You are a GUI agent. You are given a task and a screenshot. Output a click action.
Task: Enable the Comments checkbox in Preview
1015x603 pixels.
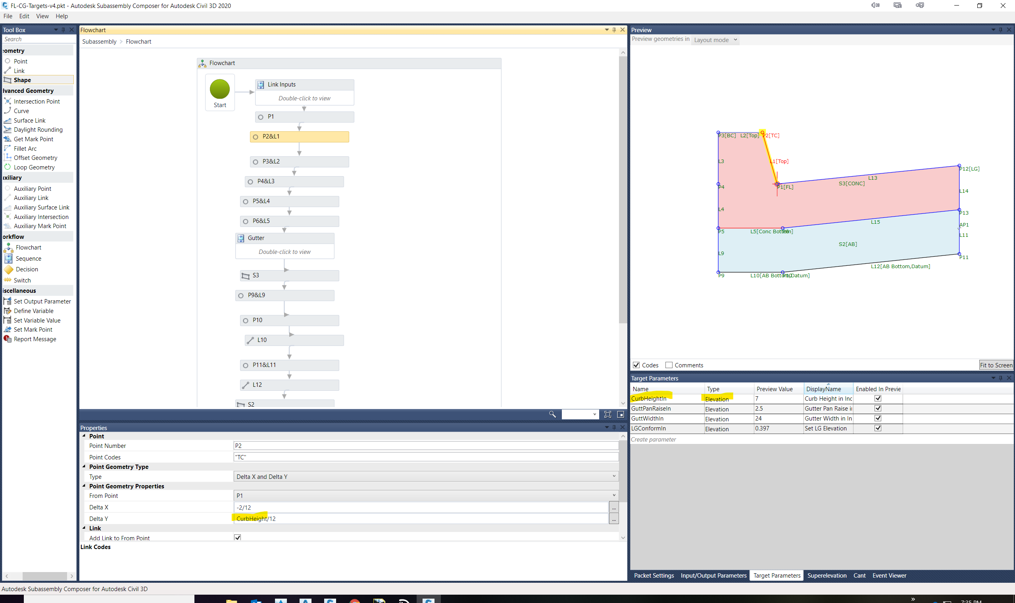point(669,365)
